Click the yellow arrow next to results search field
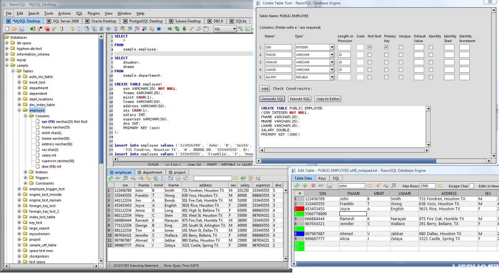The width and height of the screenshot is (499, 275). 236,178
